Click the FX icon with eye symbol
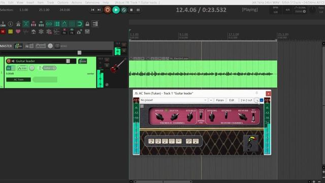The height and width of the screenshot is (183, 325). tap(72, 32)
